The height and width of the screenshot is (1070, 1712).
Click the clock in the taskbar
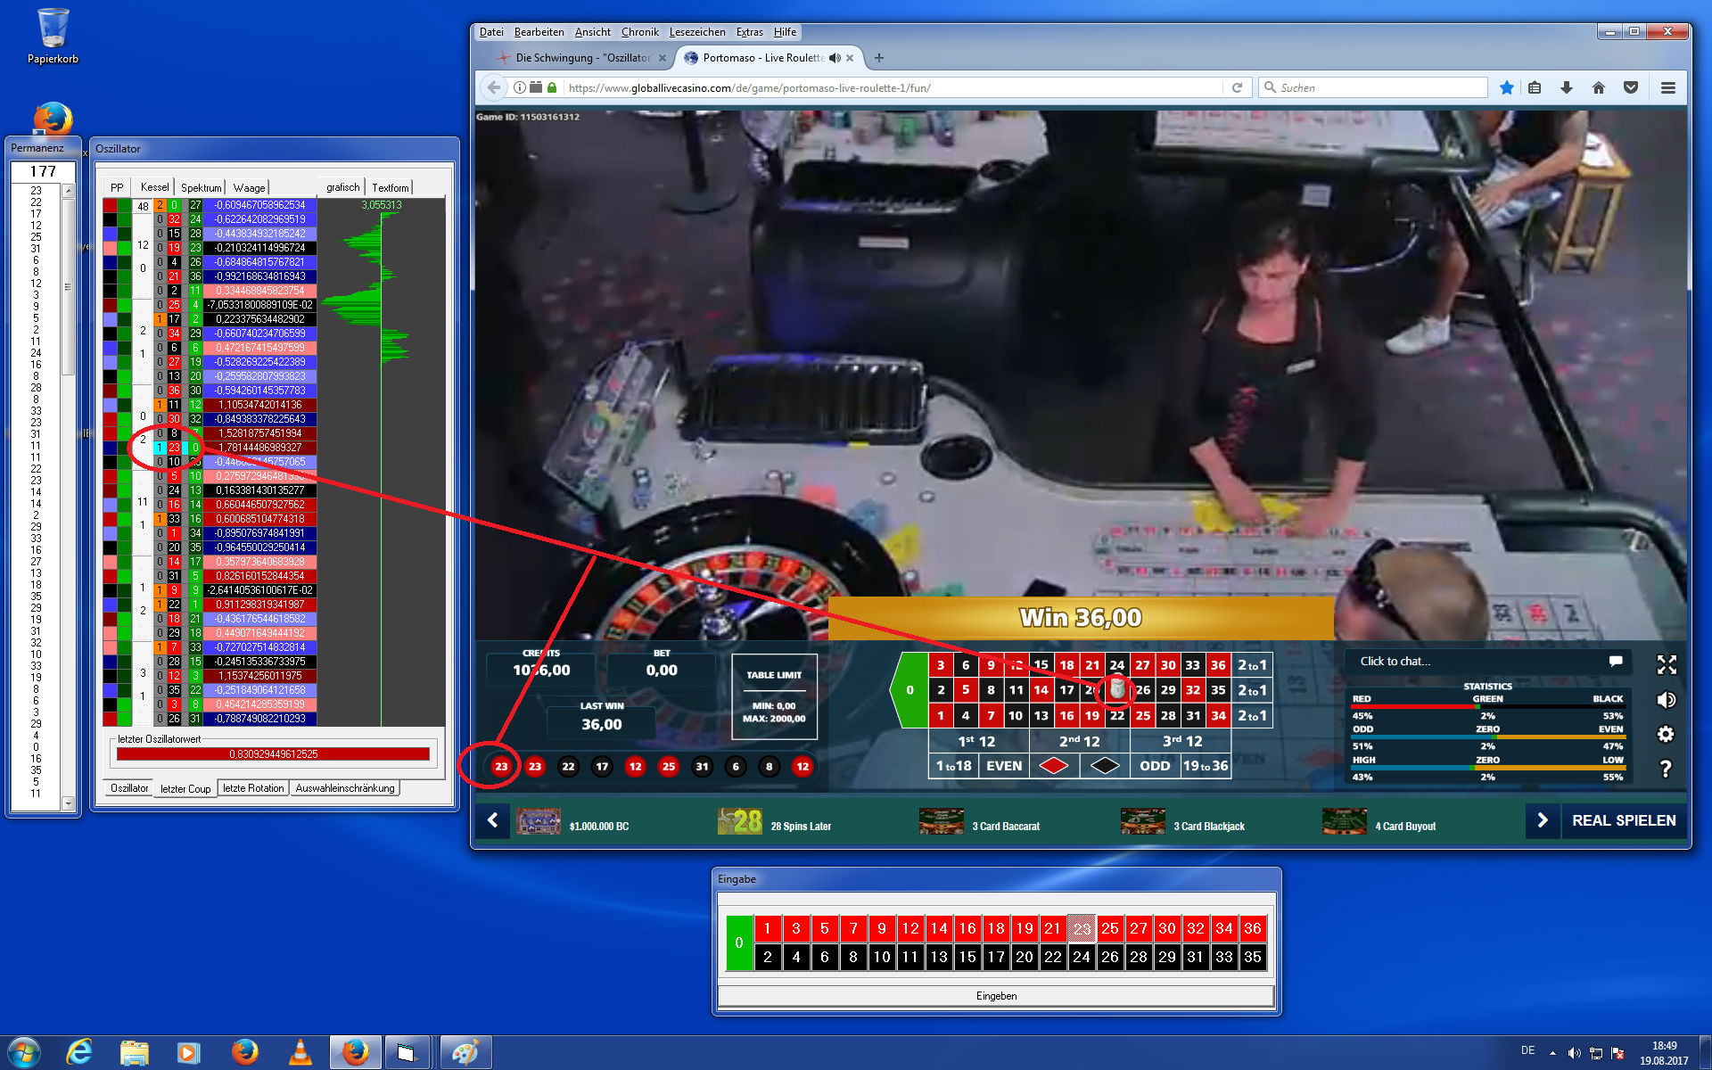[1663, 1053]
